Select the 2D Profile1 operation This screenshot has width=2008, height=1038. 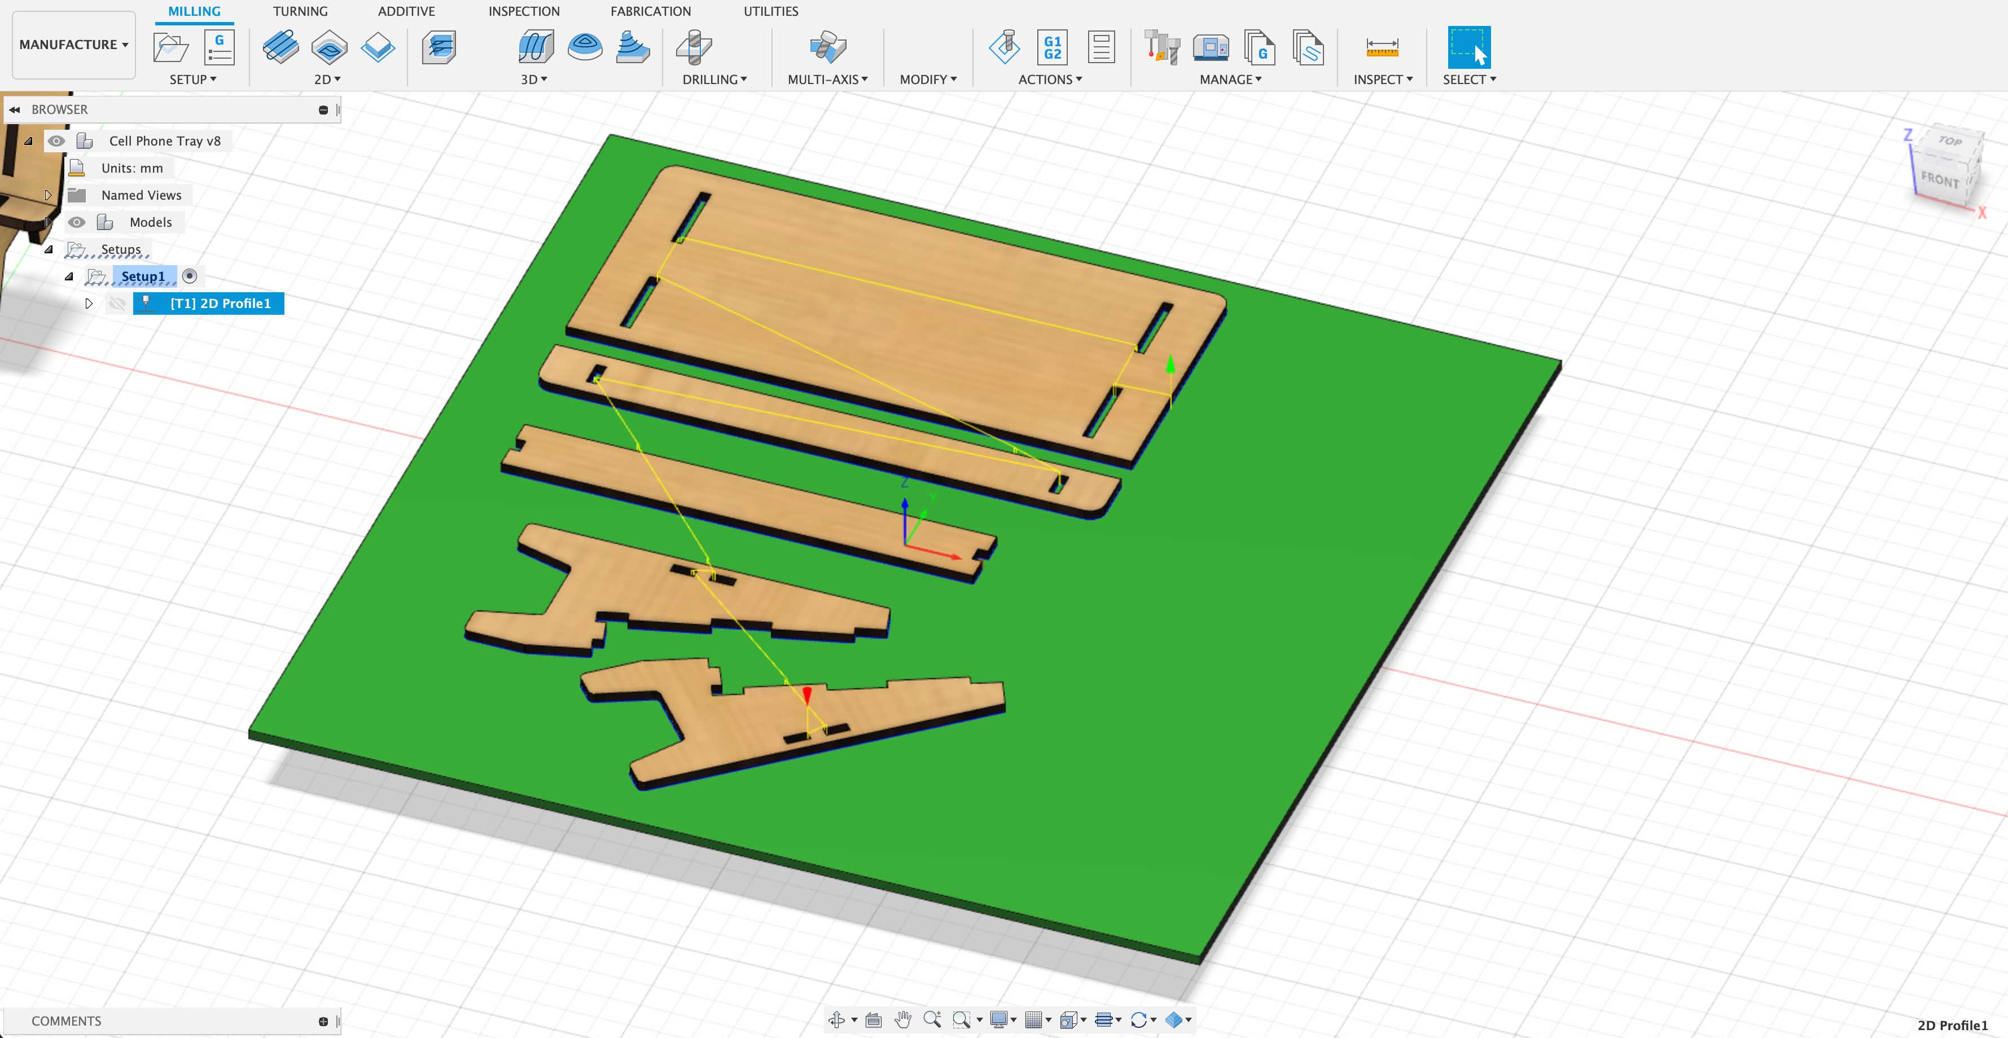tap(220, 303)
